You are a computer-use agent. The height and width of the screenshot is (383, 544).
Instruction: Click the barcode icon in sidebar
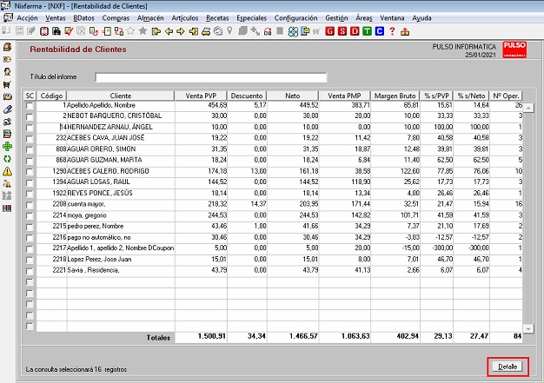pyautogui.click(x=7, y=208)
